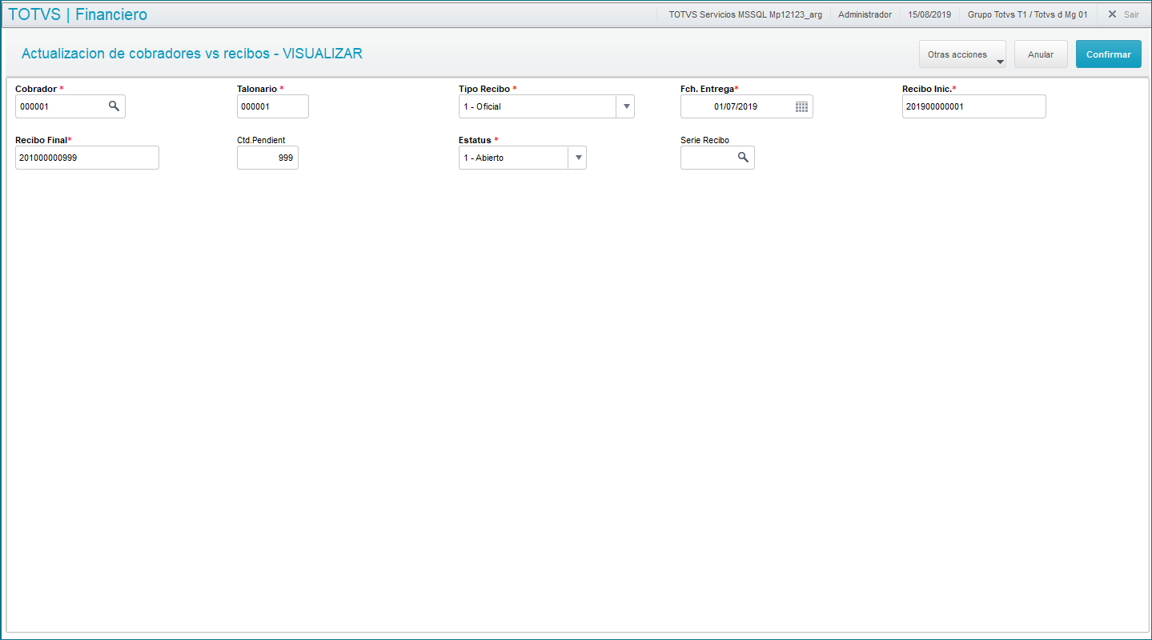Click the Recibo Inic. field label
Screen dimensions: 1152x640
[927, 89]
